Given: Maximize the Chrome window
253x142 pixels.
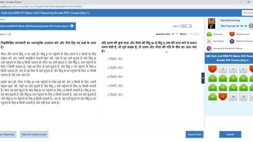Looking at the screenshot, I should coord(248,2).
